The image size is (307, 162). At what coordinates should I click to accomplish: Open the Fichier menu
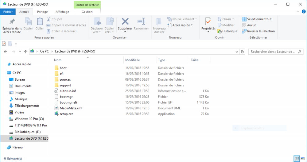(8, 12)
